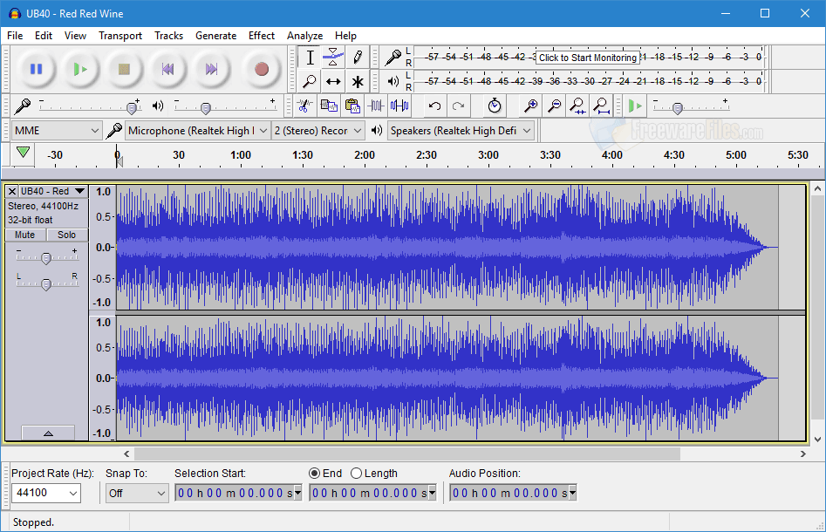Viewport: 826px width, 532px height.
Task: Choose the Draw tool
Action: (358, 56)
